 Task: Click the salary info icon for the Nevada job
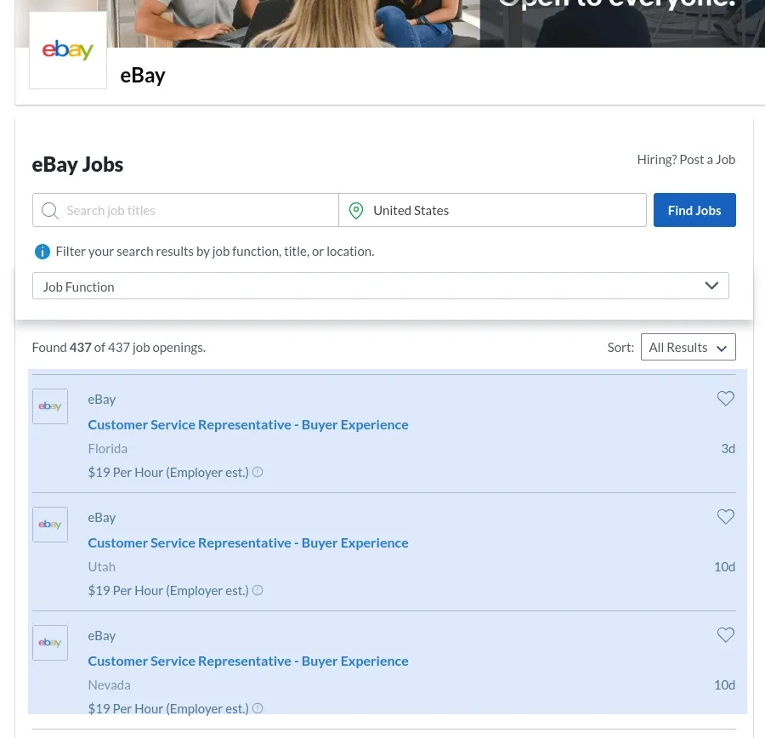[258, 708]
